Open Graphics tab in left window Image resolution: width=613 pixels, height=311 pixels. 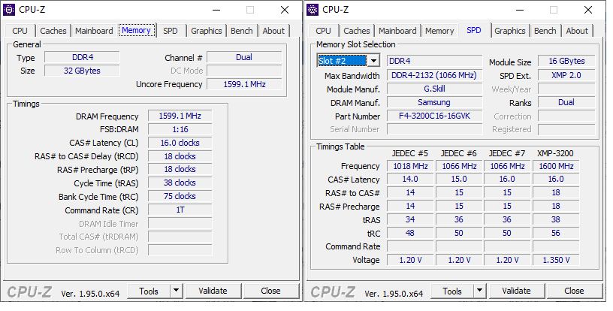pos(207,31)
